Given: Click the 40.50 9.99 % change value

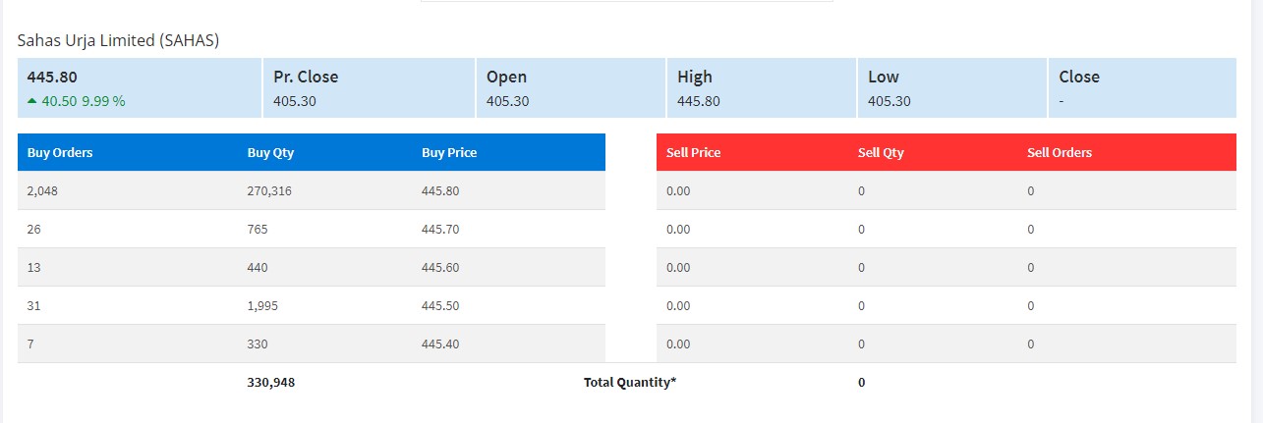Looking at the screenshot, I should [84, 101].
